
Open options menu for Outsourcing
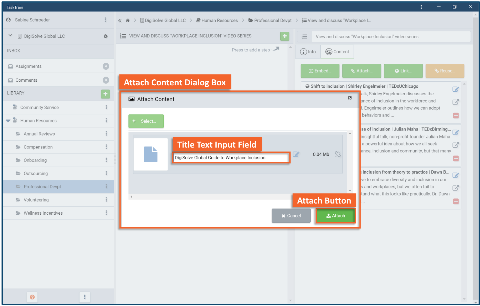[106, 173]
